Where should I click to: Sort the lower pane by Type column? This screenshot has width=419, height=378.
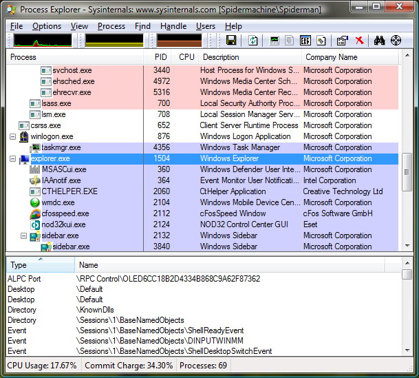(x=41, y=265)
